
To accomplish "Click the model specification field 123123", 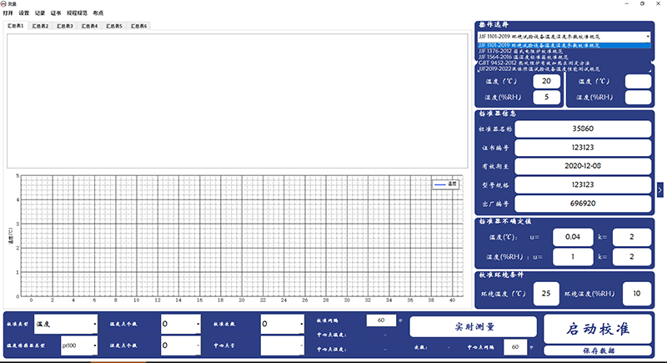I will pyautogui.click(x=583, y=184).
